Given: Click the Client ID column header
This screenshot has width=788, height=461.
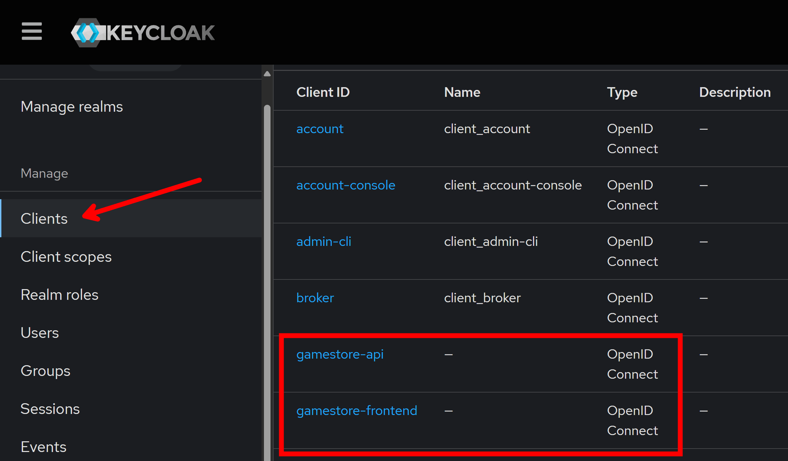Looking at the screenshot, I should (323, 92).
